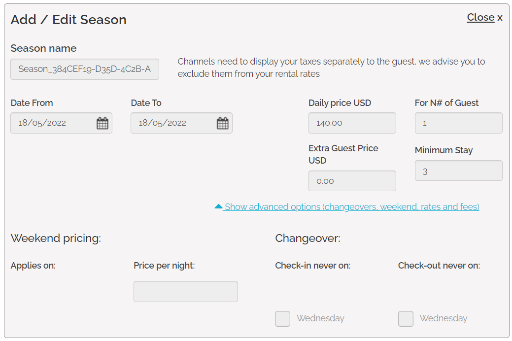Tick Wednesday under Check-out never on
Image resolution: width=512 pixels, height=341 pixels.
pos(406,319)
